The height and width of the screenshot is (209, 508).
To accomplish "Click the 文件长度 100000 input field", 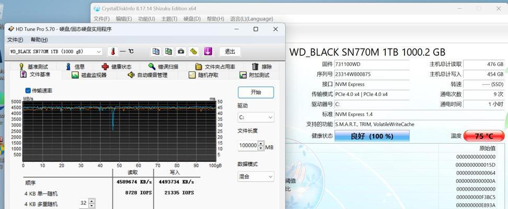I will [248, 146].
